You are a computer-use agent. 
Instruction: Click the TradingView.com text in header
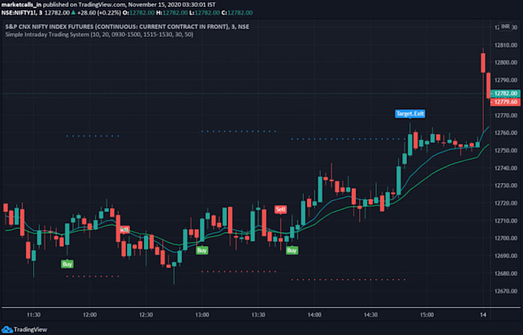pos(102,5)
